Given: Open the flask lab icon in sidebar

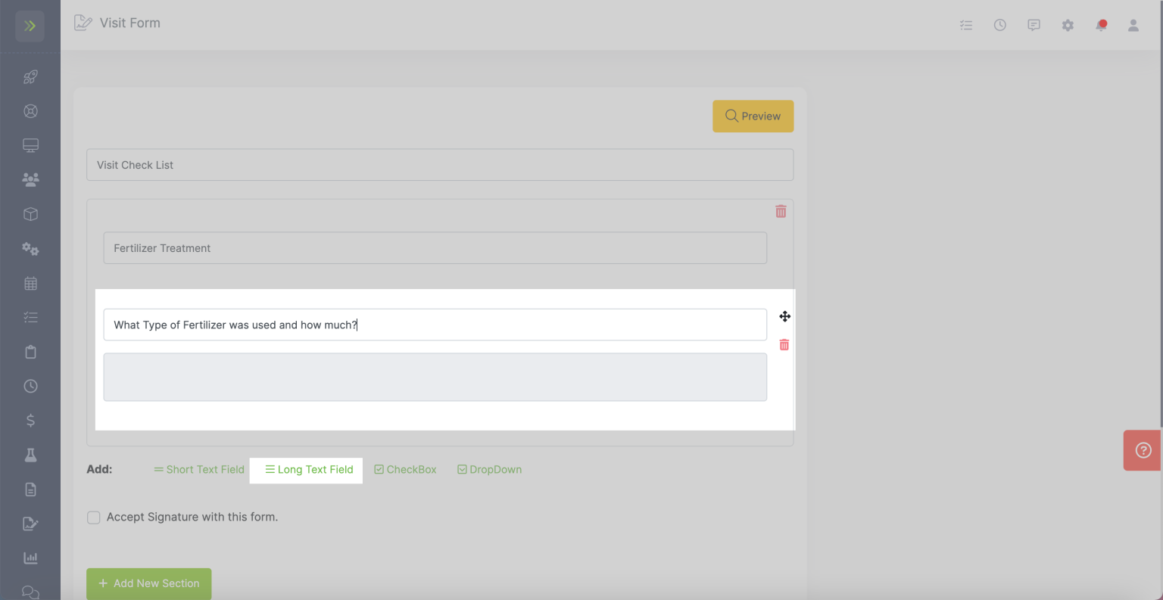Looking at the screenshot, I should [30, 455].
